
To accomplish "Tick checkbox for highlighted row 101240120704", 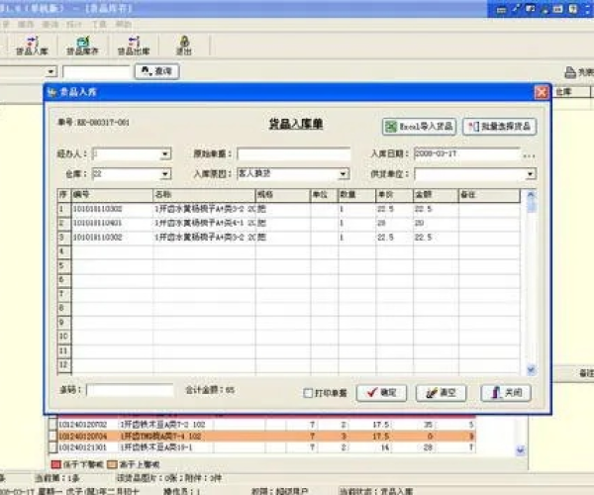I will 53,437.
